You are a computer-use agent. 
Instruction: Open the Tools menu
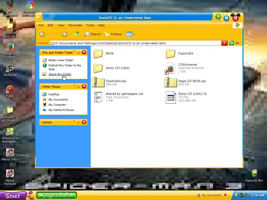click(x=90, y=25)
